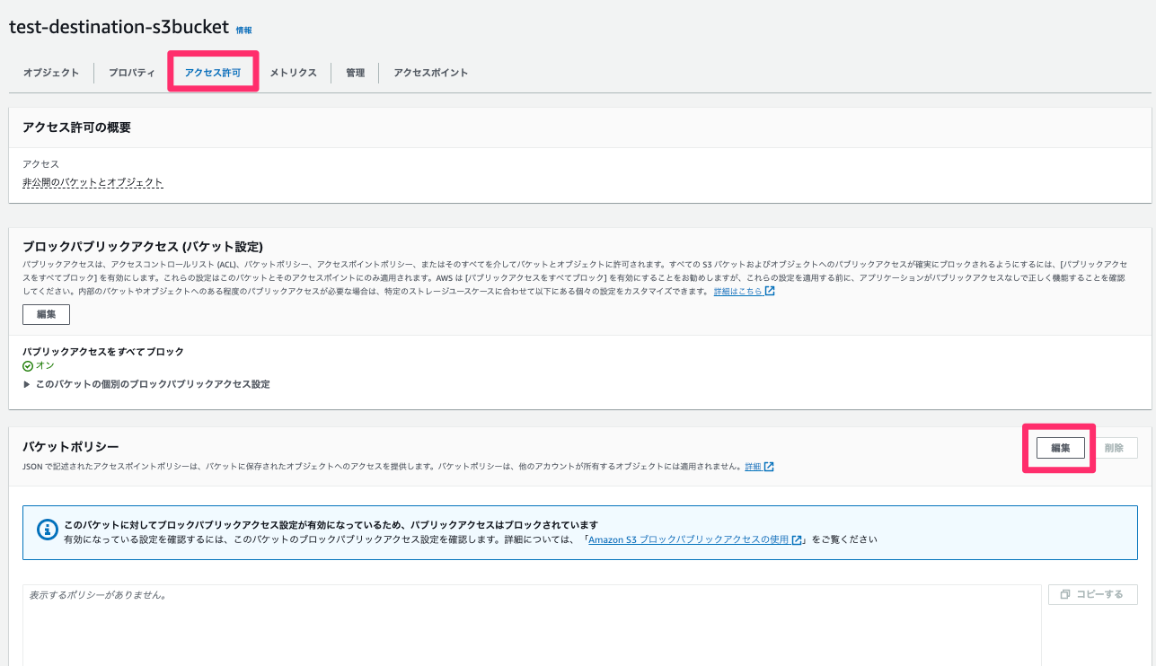Screen dimensions: 1156x666
Task: Open the アクセスポイント tab
Action: click(428, 73)
